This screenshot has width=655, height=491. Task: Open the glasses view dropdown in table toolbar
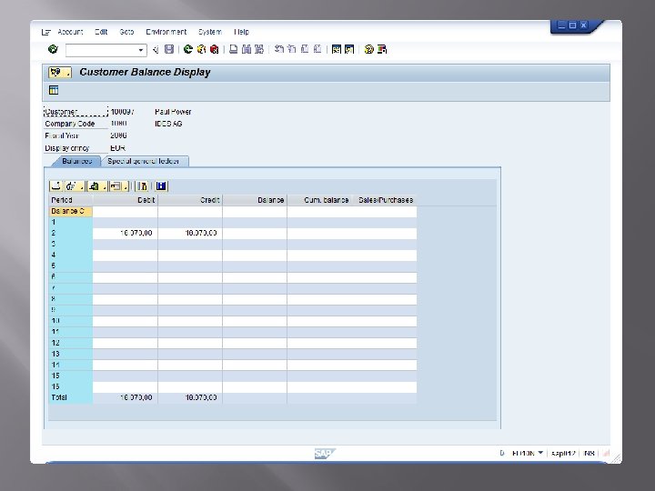point(75,186)
